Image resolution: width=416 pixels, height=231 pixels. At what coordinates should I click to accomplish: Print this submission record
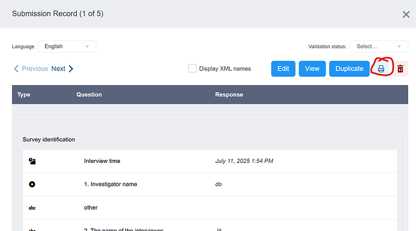tap(381, 69)
